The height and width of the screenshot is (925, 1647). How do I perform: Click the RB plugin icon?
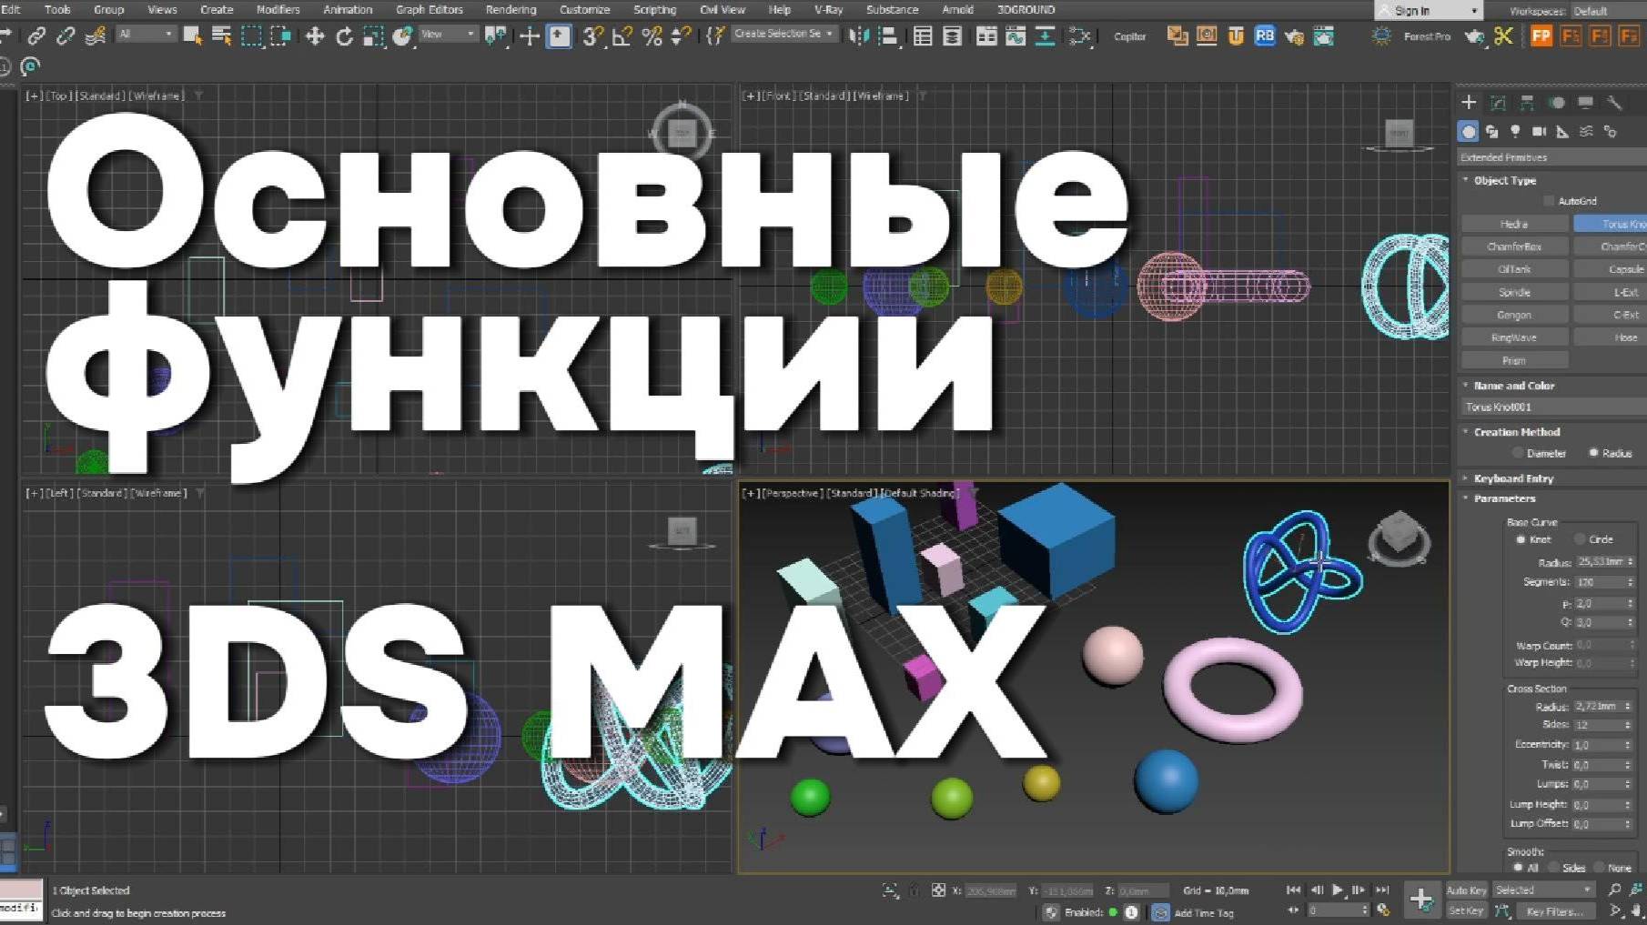[x=1265, y=35]
